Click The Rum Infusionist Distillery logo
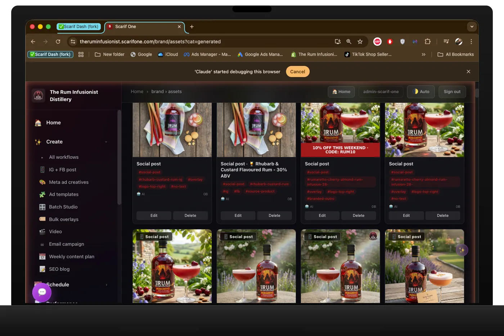Screen dimensions: 504x336 tap(38, 95)
